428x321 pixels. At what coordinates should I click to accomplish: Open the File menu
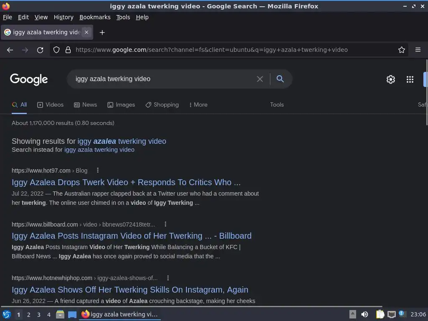coord(8,17)
